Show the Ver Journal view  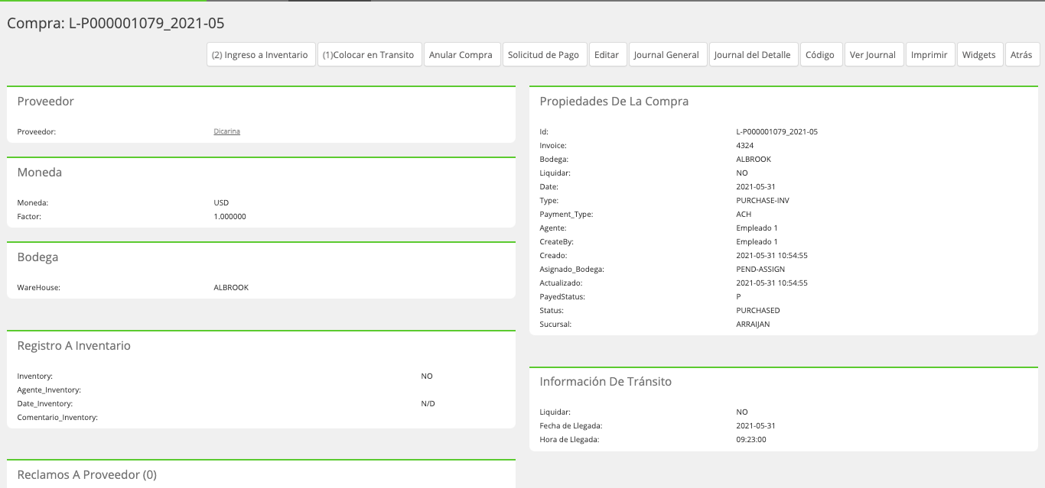pyautogui.click(x=874, y=55)
